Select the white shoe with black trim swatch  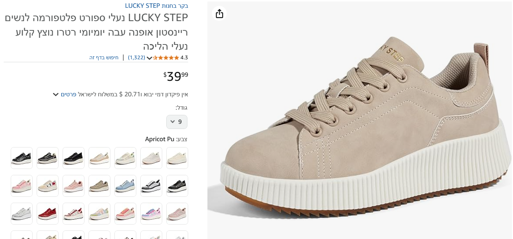pyautogui.click(x=151, y=186)
